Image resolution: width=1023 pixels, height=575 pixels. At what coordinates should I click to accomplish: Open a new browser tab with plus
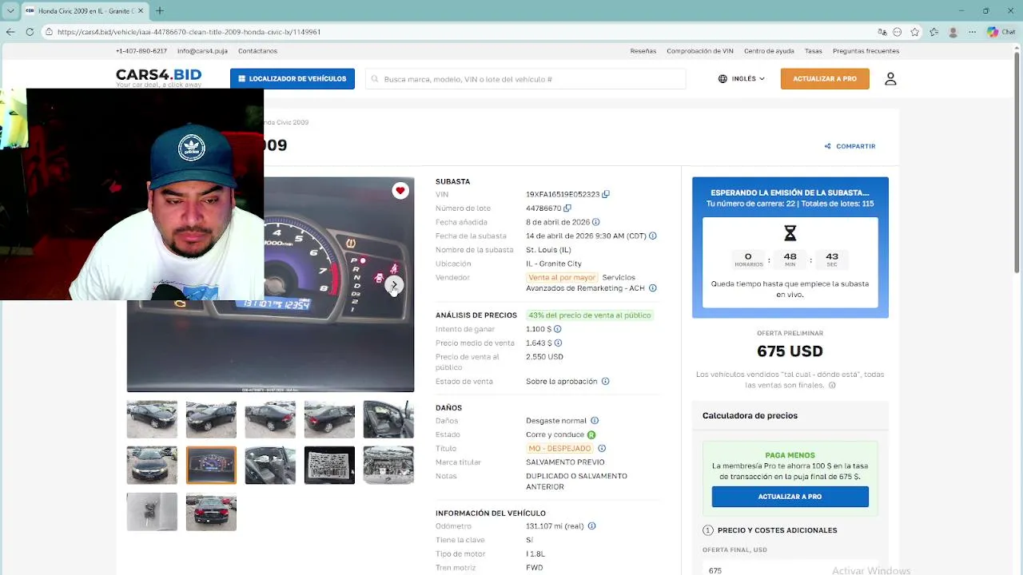pos(159,10)
